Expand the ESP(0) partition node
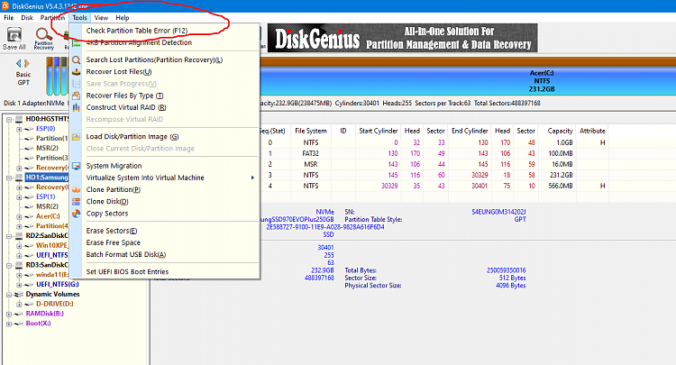The image size is (676, 365). (19, 129)
